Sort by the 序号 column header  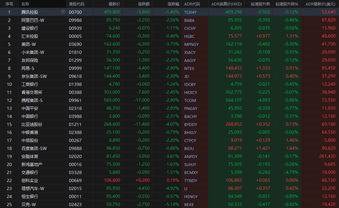9,4
